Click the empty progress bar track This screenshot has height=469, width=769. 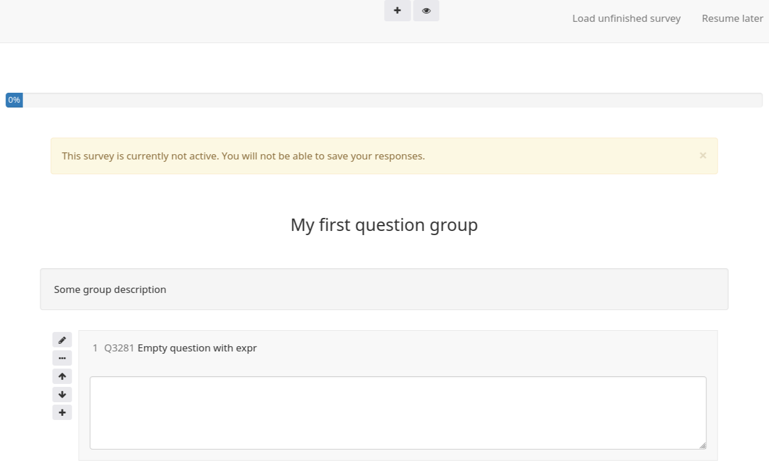(x=390, y=100)
